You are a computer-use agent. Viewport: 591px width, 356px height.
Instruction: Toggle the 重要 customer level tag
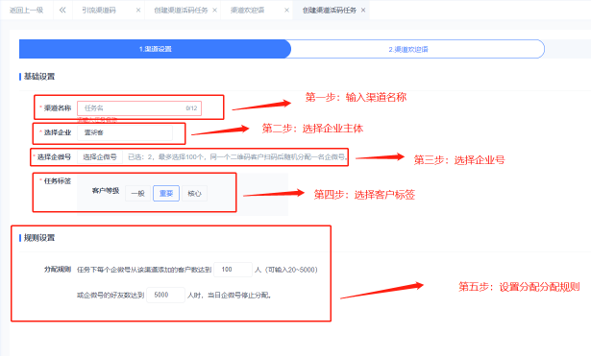point(166,194)
